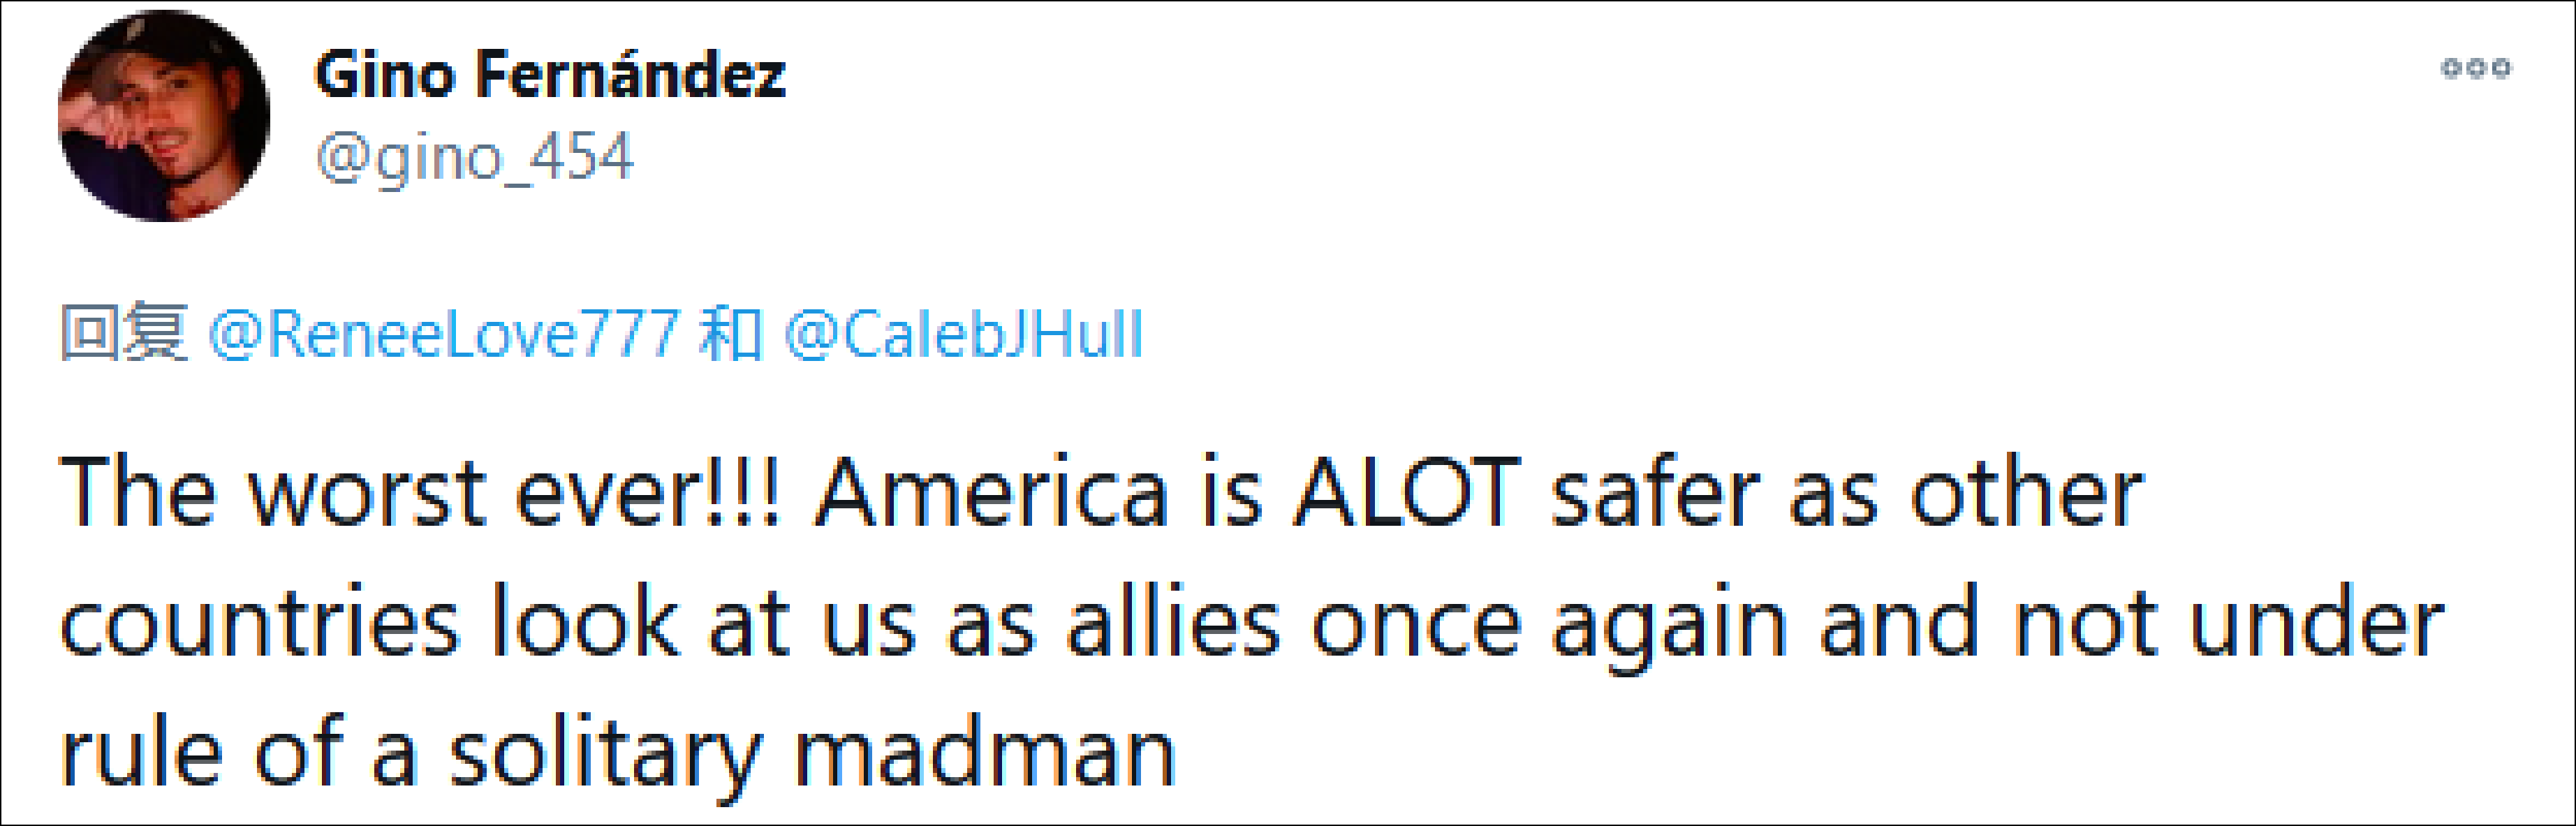Open the @CalebJHull mention link
This screenshot has height=826, width=2576.
tap(963, 334)
